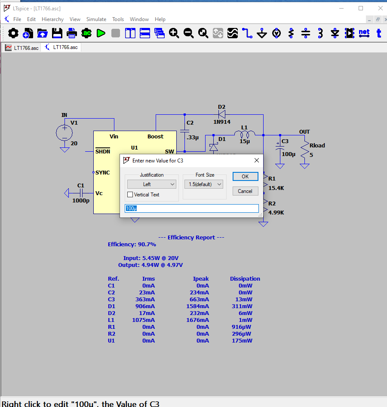Screen dimensions: 387x407
Task: Select the Zoom in magnifier
Action: pyautogui.click(x=174, y=33)
